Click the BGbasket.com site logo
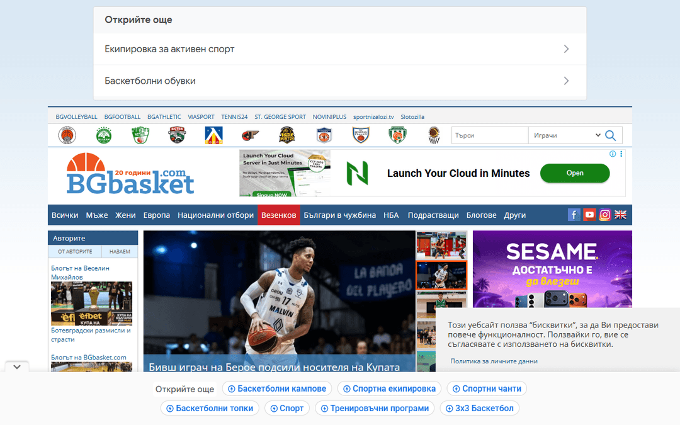The width and height of the screenshot is (680, 425). tap(130, 174)
